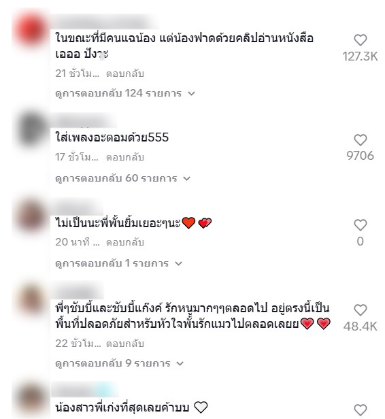Expand the 124 replies thread
The width and height of the screenshot is (385, 419).
pyautogui.click(x=125, y=93)
